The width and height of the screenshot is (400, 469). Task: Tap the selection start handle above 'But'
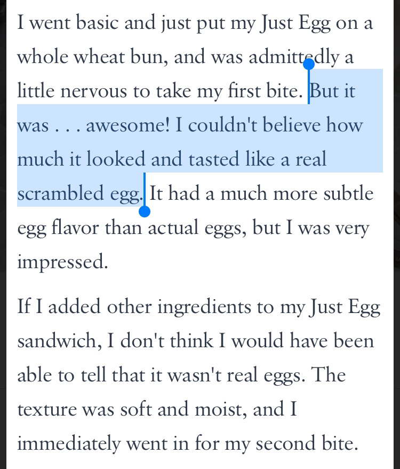pos(309,64)
